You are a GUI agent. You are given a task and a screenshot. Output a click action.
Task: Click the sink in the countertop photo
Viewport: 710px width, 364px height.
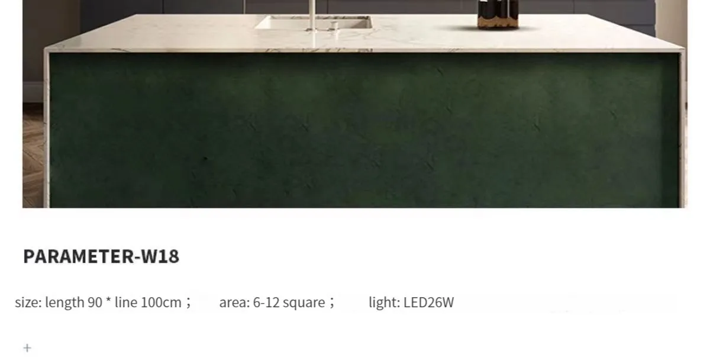tap(314, 23)
